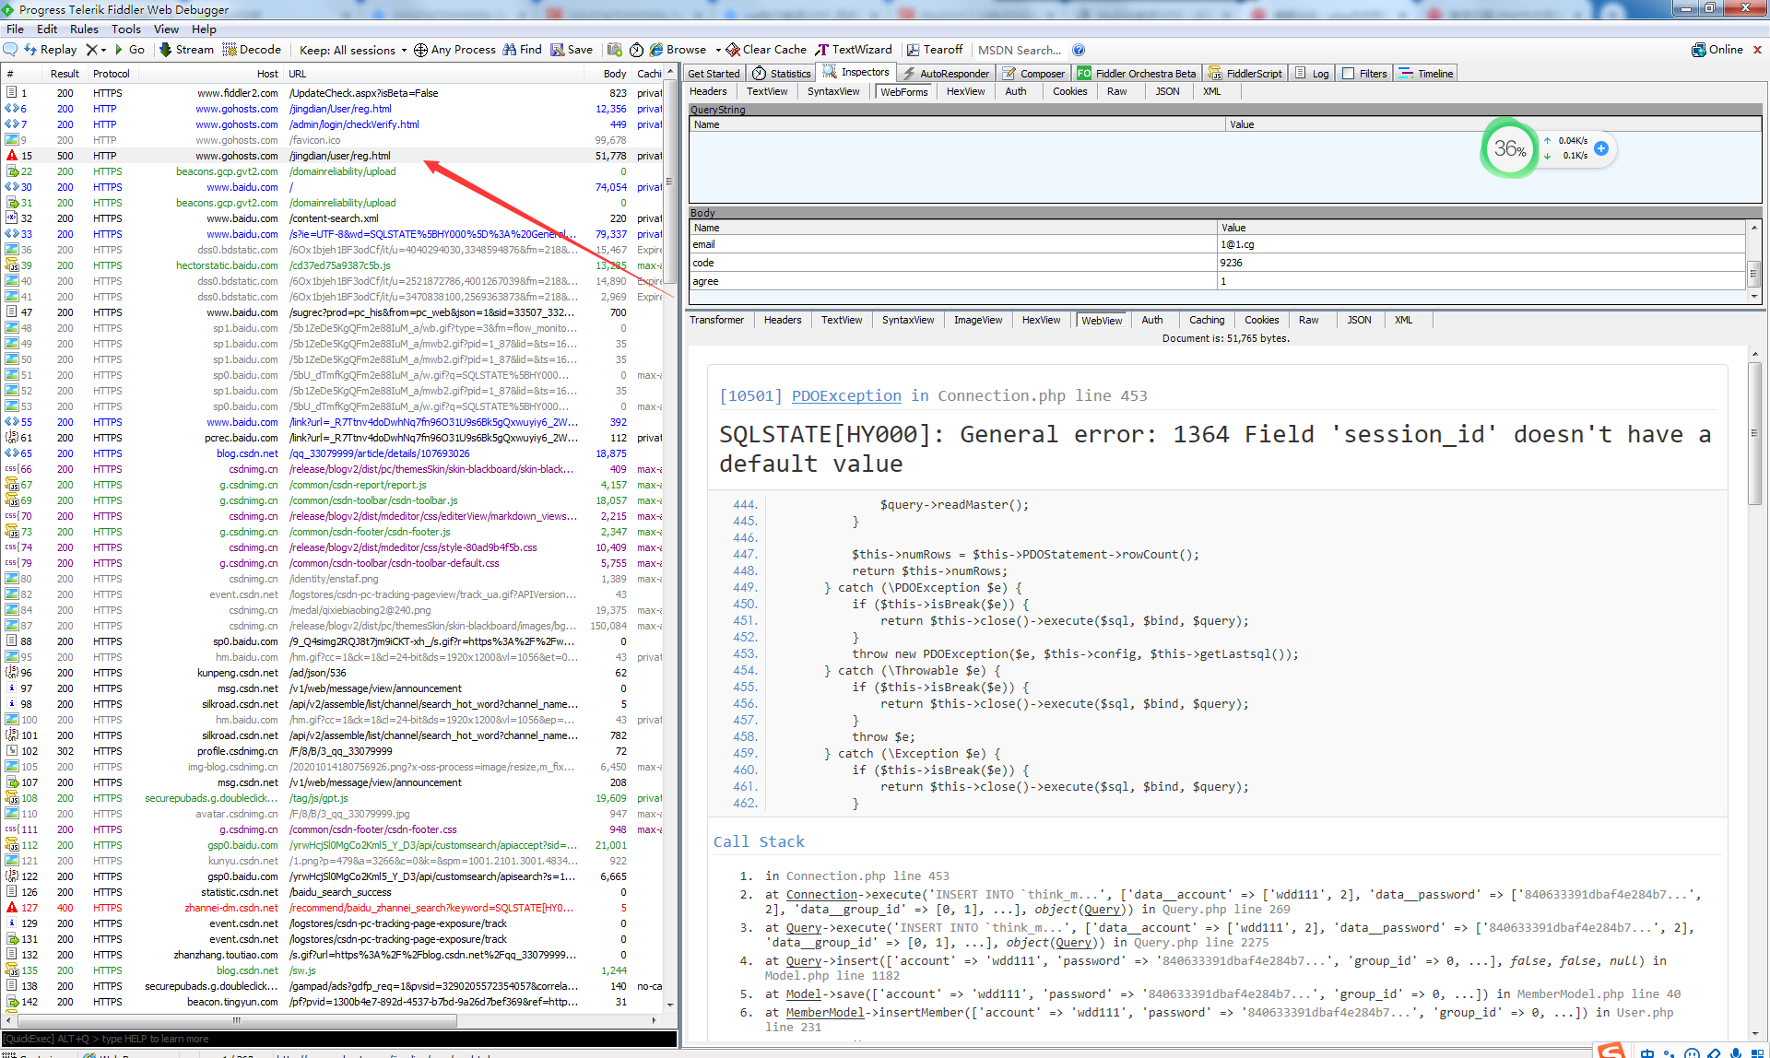Click the Save sessions toolbar icon
Viewport: 1770px width, 1058px height.
point(558,50)
